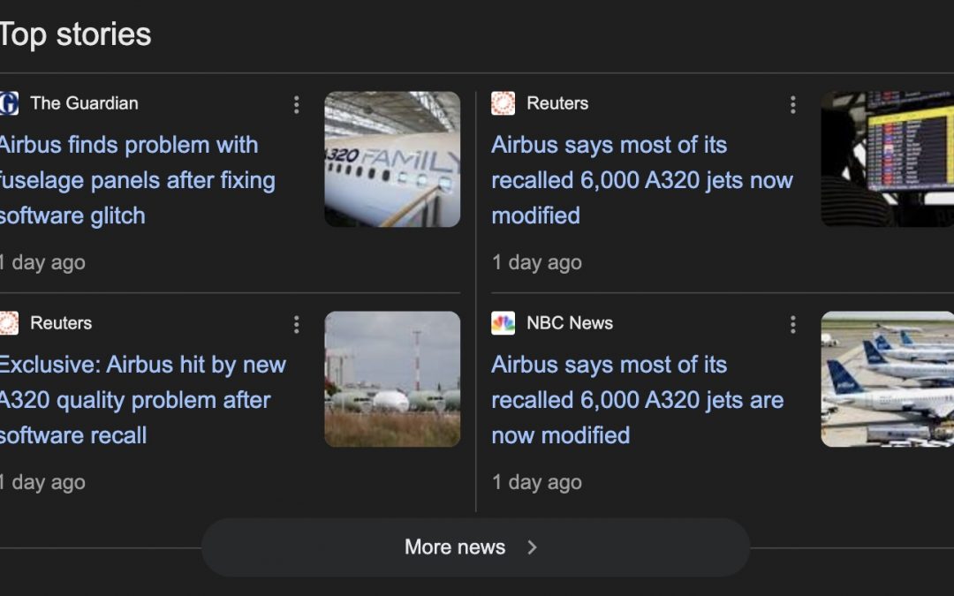
Task: Open NBC headline ending 'jets are now modified'
Action: [x=637, y=400]
